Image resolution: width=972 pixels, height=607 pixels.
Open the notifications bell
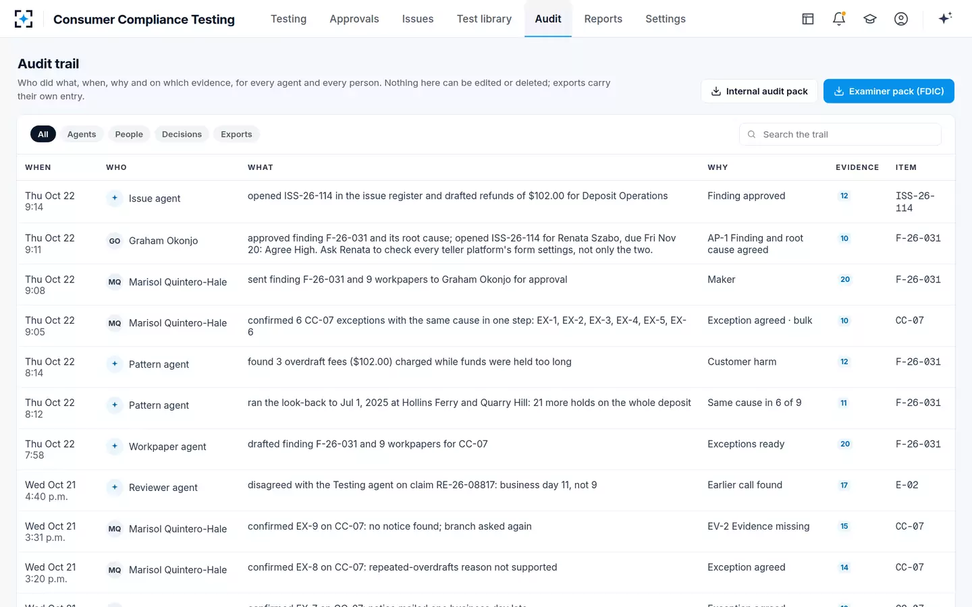[x=839, y=19]
